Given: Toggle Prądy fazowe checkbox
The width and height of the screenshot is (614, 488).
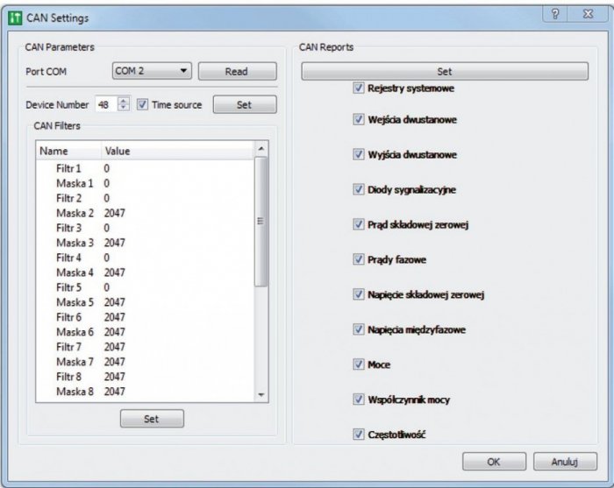Looking at the screenshot, I should [x=358, y=258].
